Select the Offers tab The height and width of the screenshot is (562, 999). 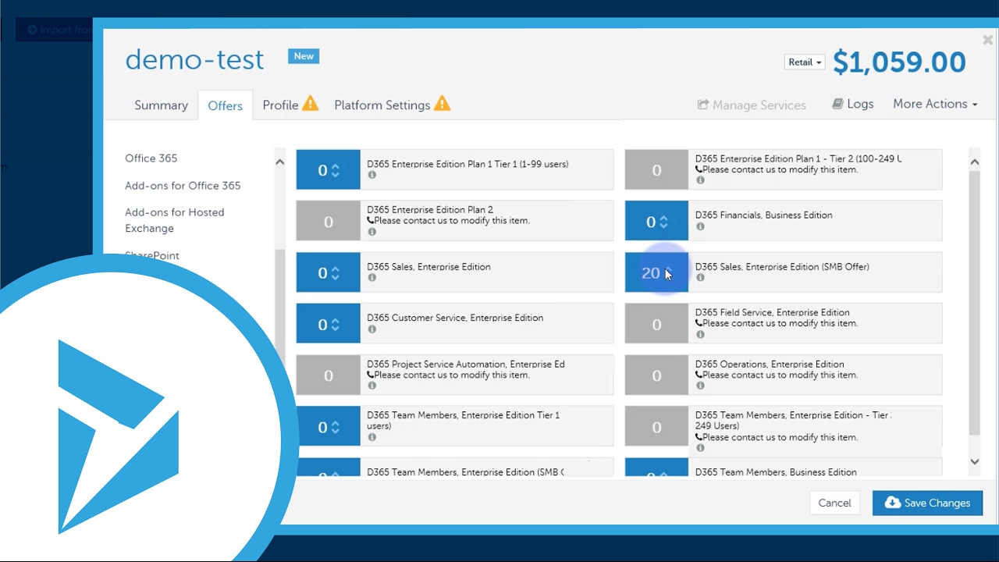coord(225,105)
